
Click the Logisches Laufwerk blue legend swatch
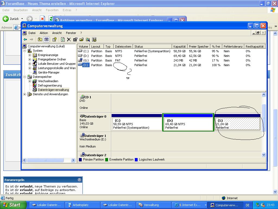(136, 159)
